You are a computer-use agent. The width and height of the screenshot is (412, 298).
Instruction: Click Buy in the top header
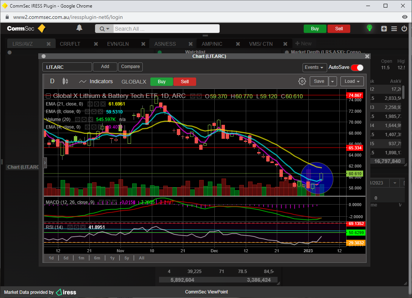pyautogui.click(x=315, y=29)
